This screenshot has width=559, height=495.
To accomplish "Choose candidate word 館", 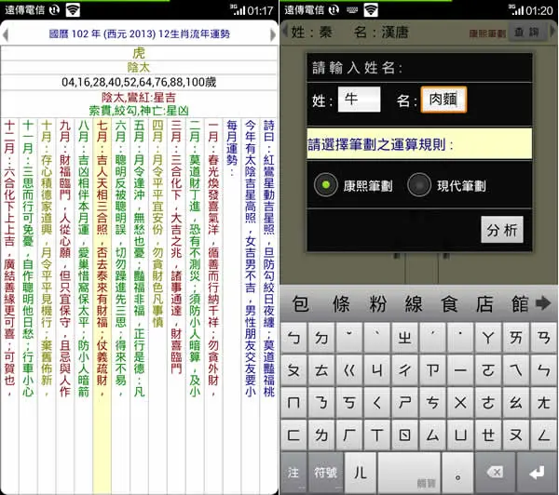I will pyautogui.click(x=520, y=303).
